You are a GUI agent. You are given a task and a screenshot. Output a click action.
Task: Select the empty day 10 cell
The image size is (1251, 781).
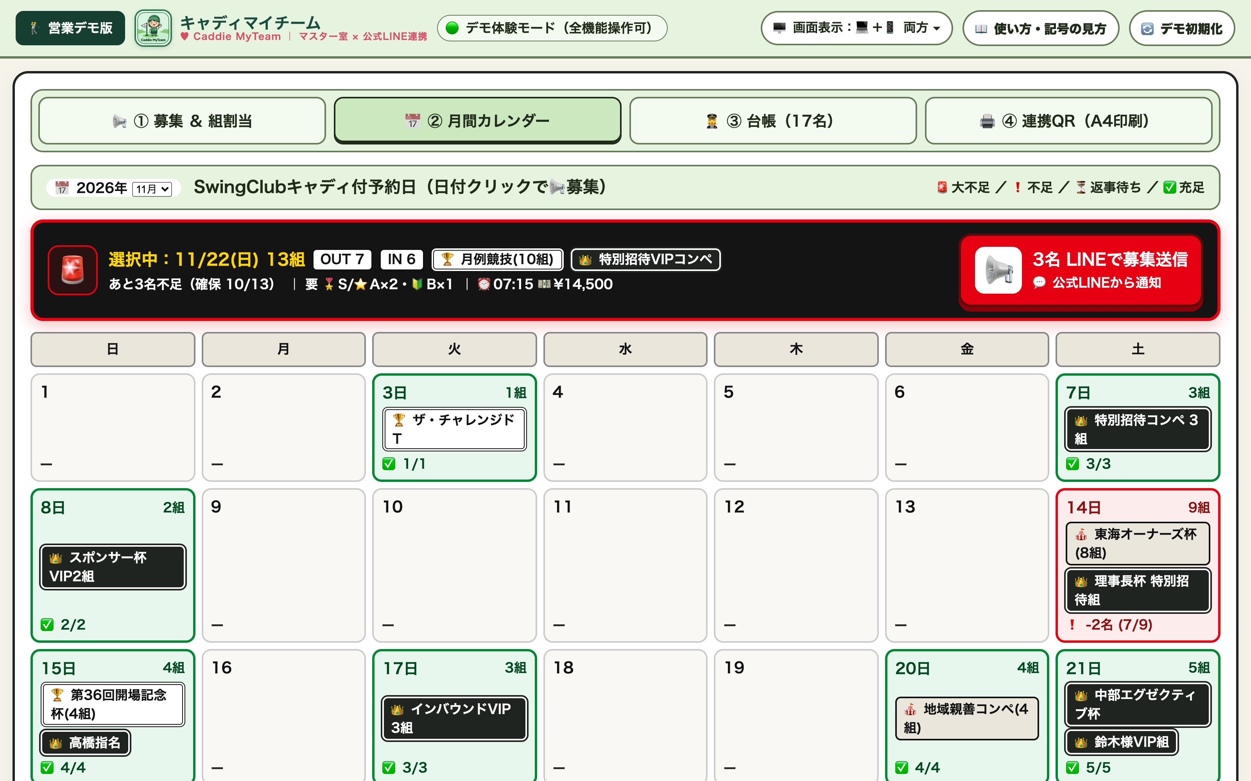(454, 565)
